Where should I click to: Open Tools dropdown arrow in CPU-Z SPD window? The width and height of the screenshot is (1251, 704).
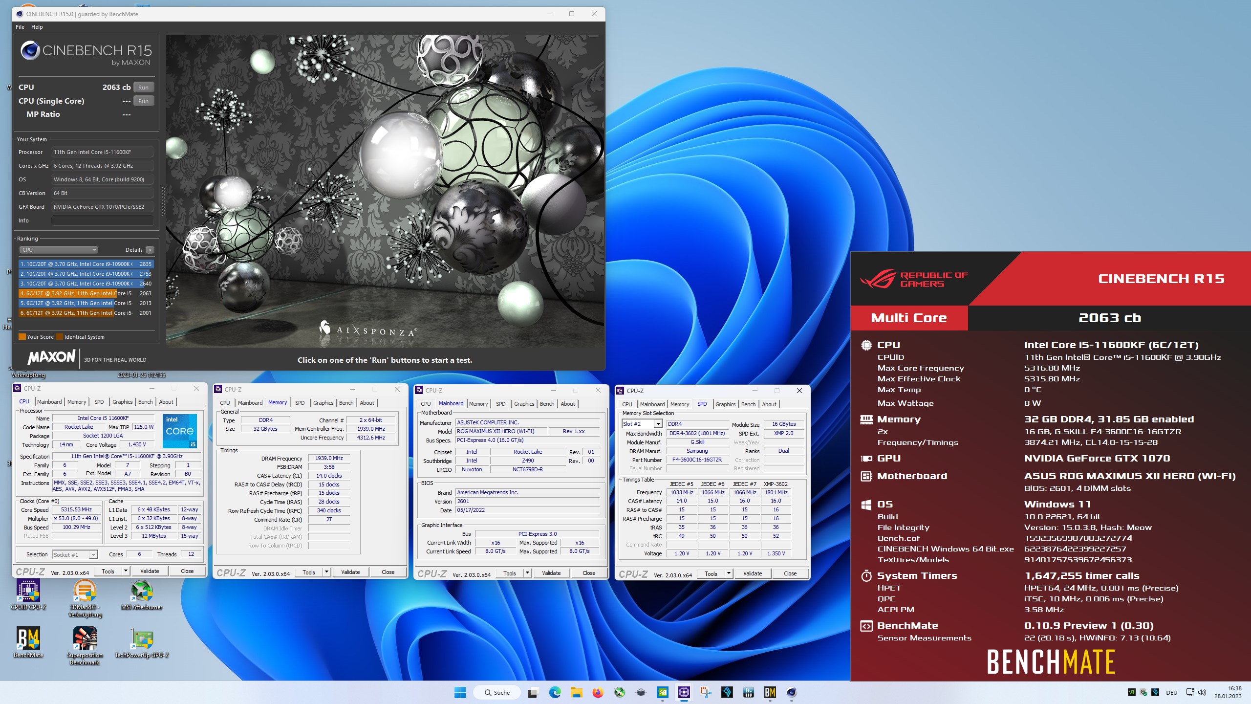coord(729,573)
